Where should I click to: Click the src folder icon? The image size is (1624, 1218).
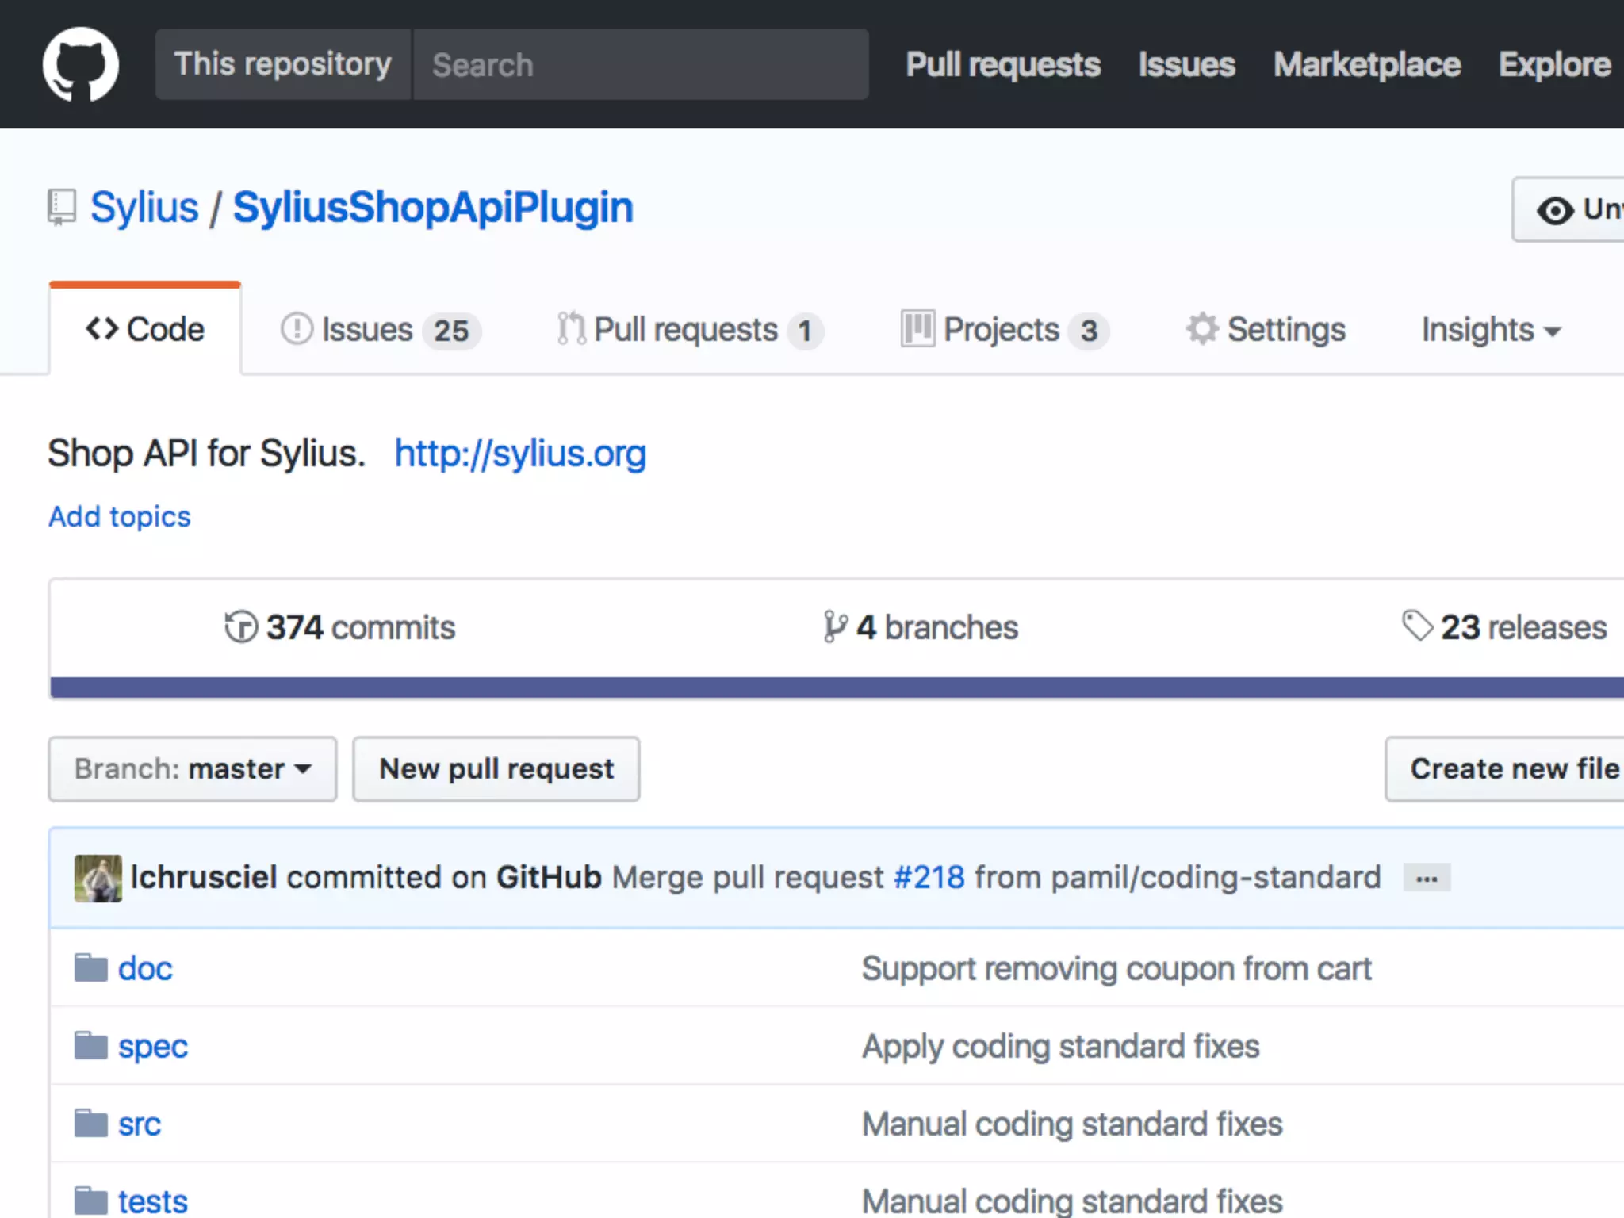pyautogui.click(x=91, y=1124)
